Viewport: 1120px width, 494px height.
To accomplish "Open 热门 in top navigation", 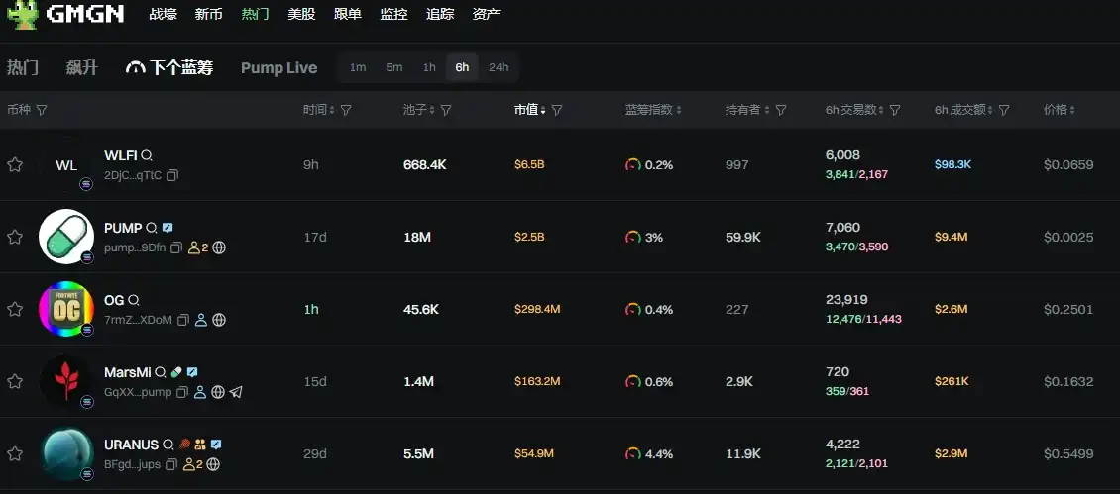I will 255,14.
